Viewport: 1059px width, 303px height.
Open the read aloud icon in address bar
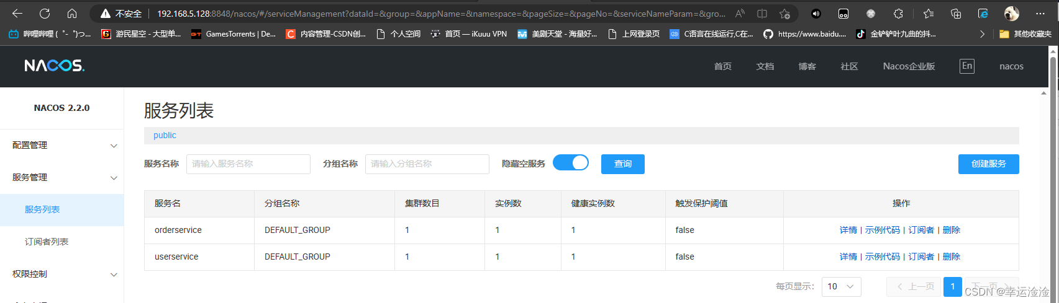click(x=740, y=14)
